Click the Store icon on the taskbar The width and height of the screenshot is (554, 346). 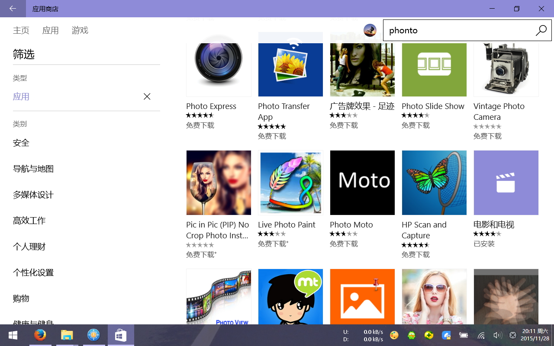[x=121, y=335]
